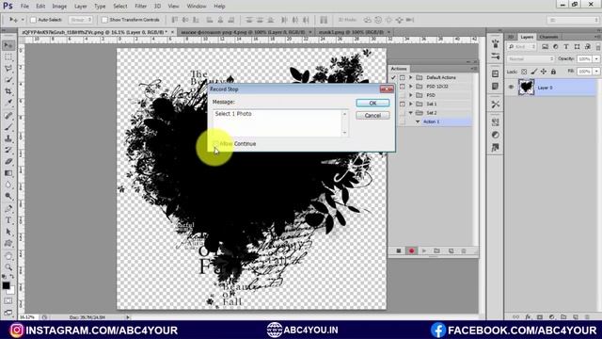Open the Opacity dropdown arrow
The width and height of the screenshot is (602, 339).
tap(596, 59)
